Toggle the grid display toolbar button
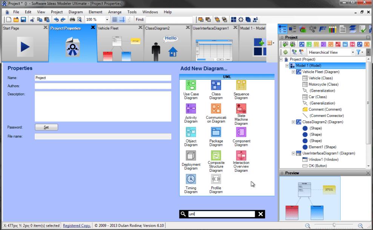 click(115, 20)
